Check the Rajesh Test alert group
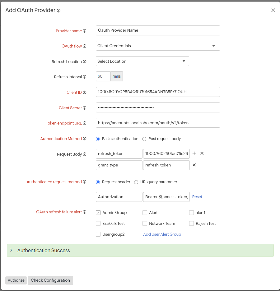The width and height of the screenshot is (280, 291). [191, 223]
